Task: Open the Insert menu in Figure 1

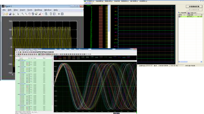Action: 22,10
